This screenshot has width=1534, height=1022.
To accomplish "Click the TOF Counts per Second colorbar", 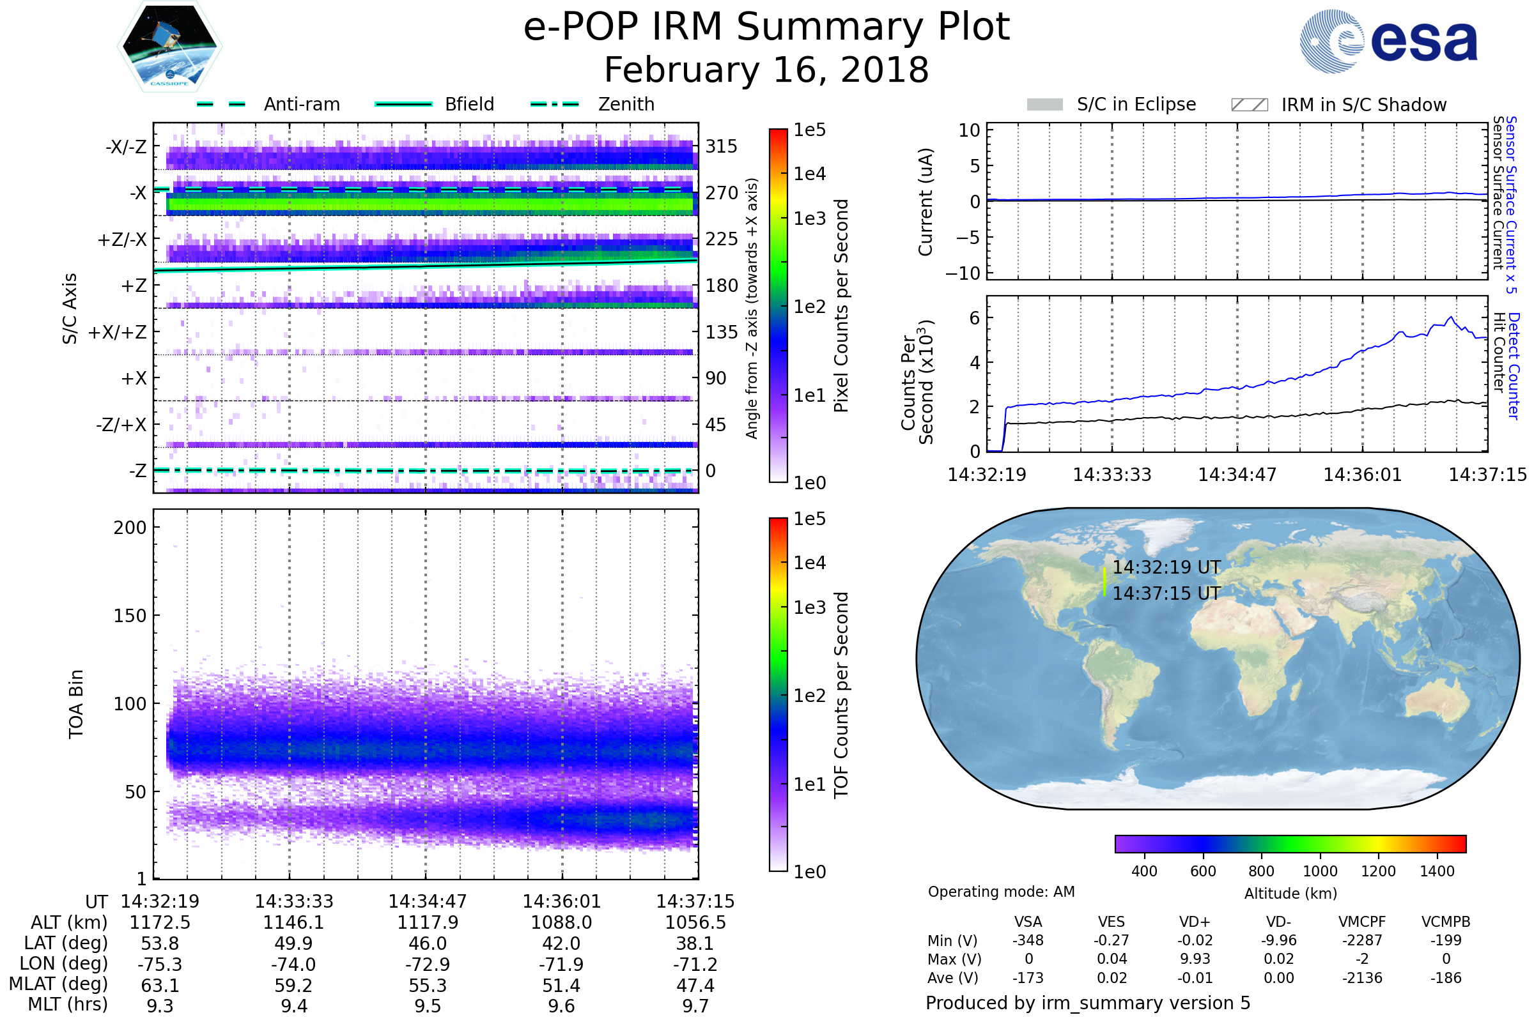I will (778, 694).
